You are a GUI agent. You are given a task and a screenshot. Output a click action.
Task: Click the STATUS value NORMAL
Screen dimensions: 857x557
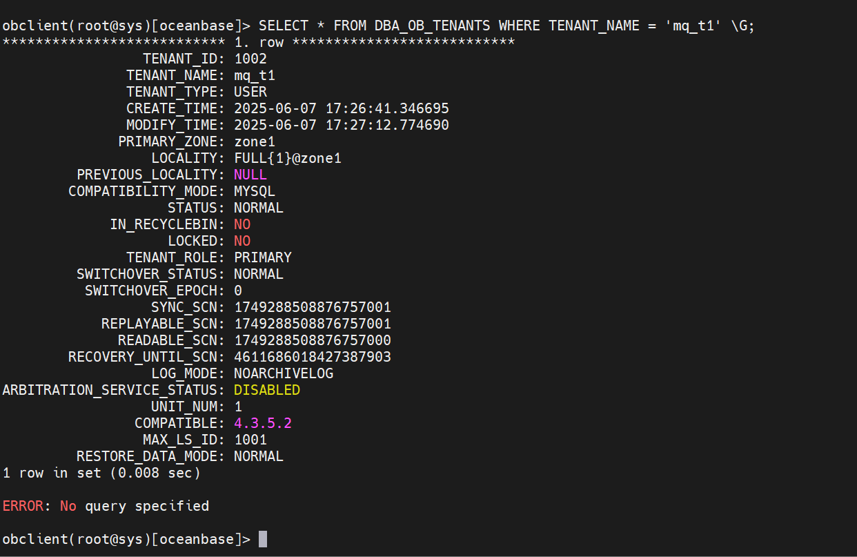coord(259,208)
